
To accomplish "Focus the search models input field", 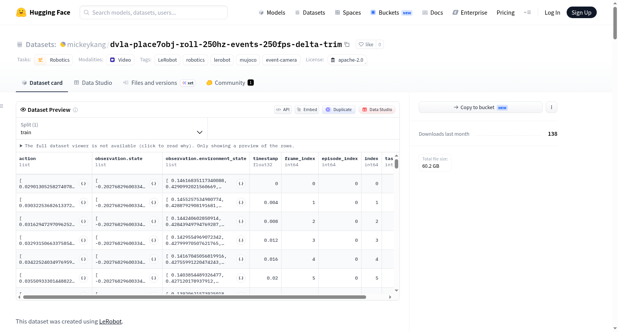I will 154,12.
